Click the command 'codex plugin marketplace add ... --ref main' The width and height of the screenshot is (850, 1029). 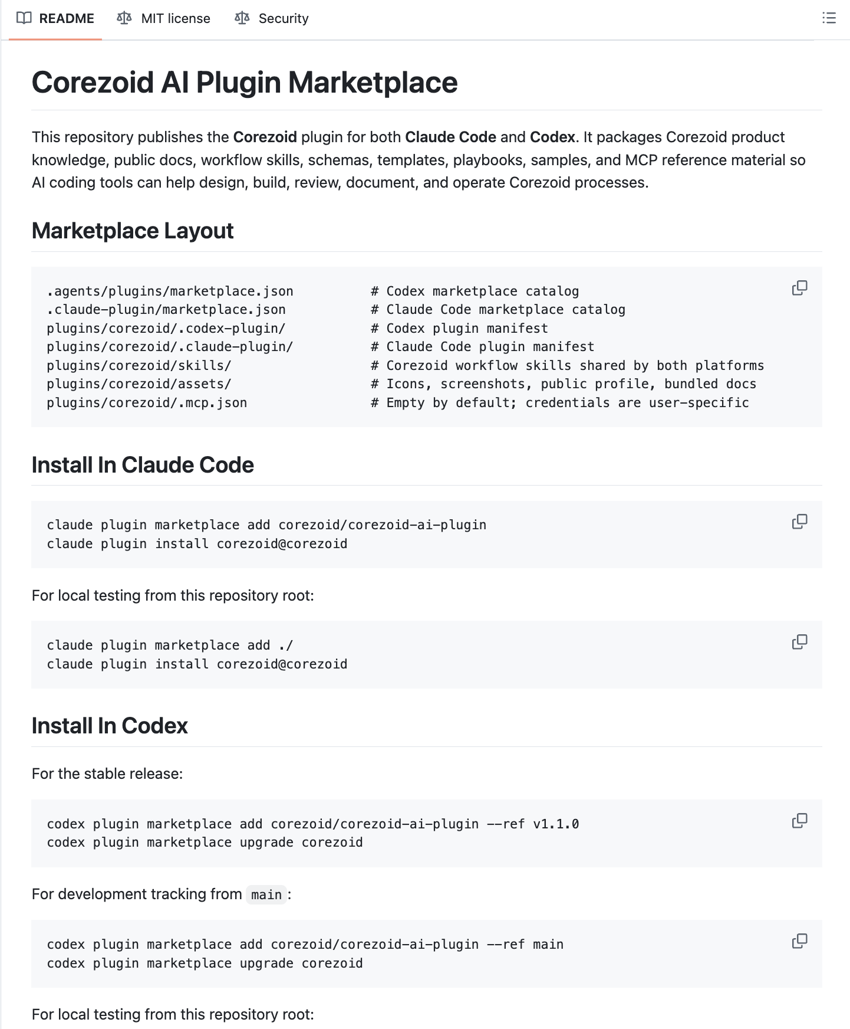tap(305, 944)
